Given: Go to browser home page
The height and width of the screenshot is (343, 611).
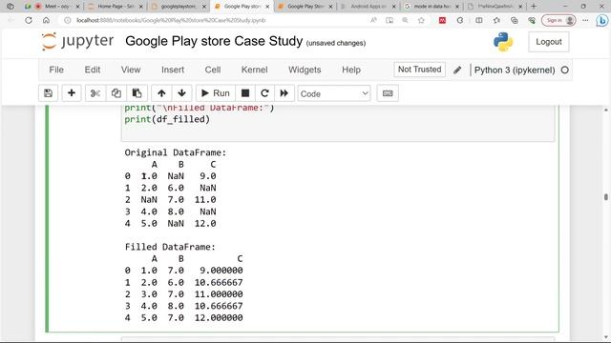Looking at the screenshot, I should tap(46, 20).
